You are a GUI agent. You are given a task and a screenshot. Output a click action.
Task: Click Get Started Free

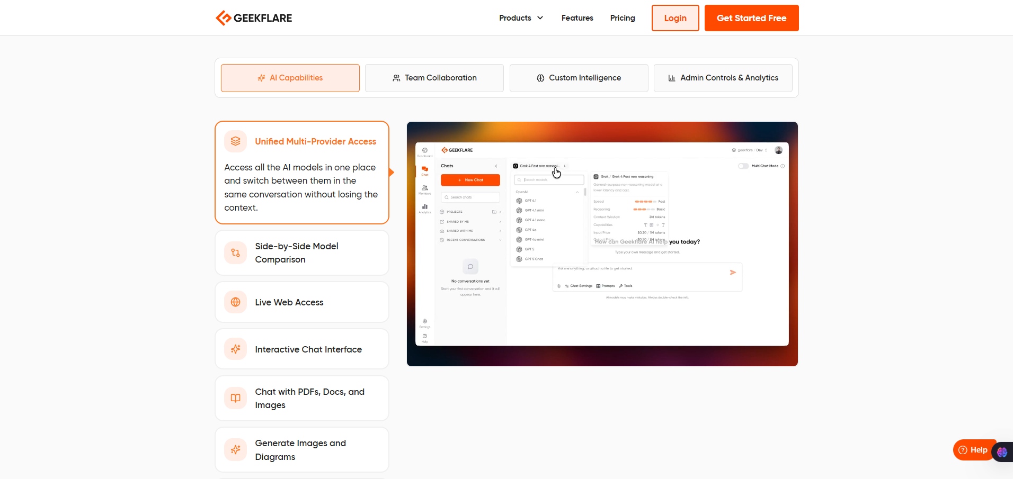coord(751,17)
